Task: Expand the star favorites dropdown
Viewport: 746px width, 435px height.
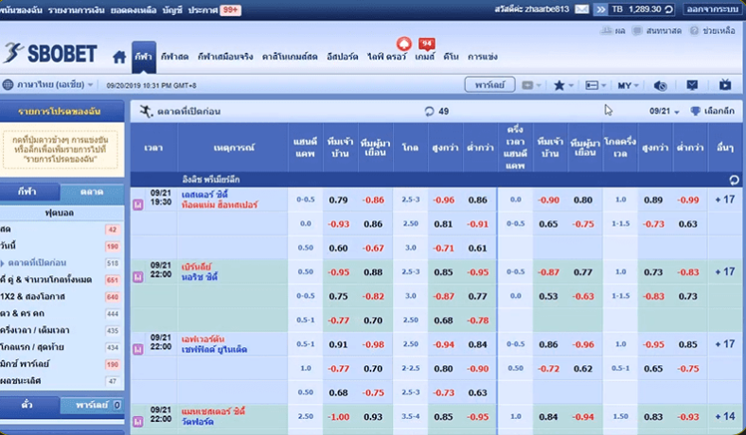Action: 563,85
